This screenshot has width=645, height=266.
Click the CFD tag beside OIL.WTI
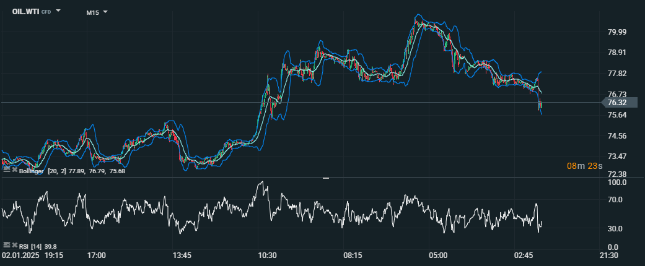click(x=46, y=12)
